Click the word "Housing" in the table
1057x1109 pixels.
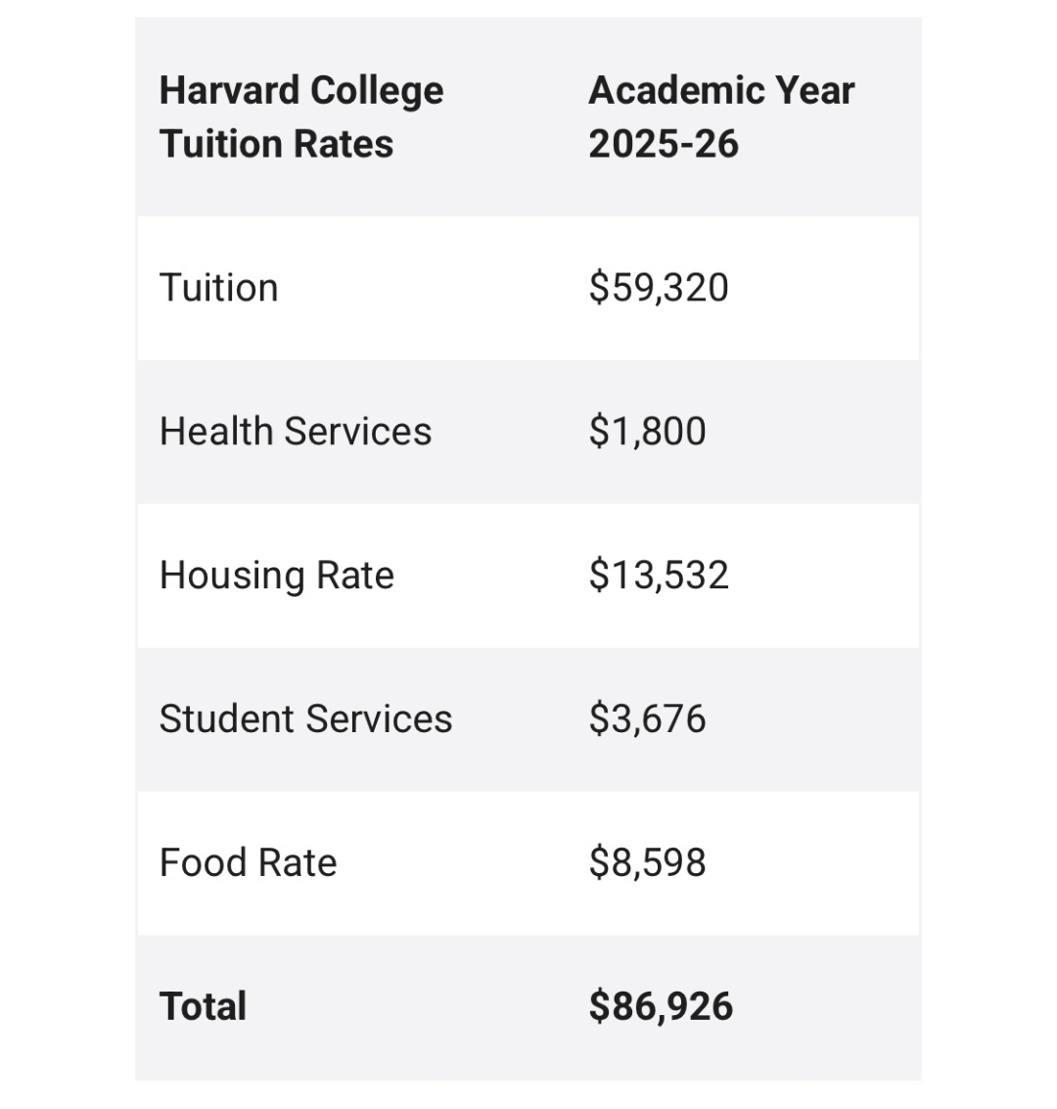(x=219, y=576)
